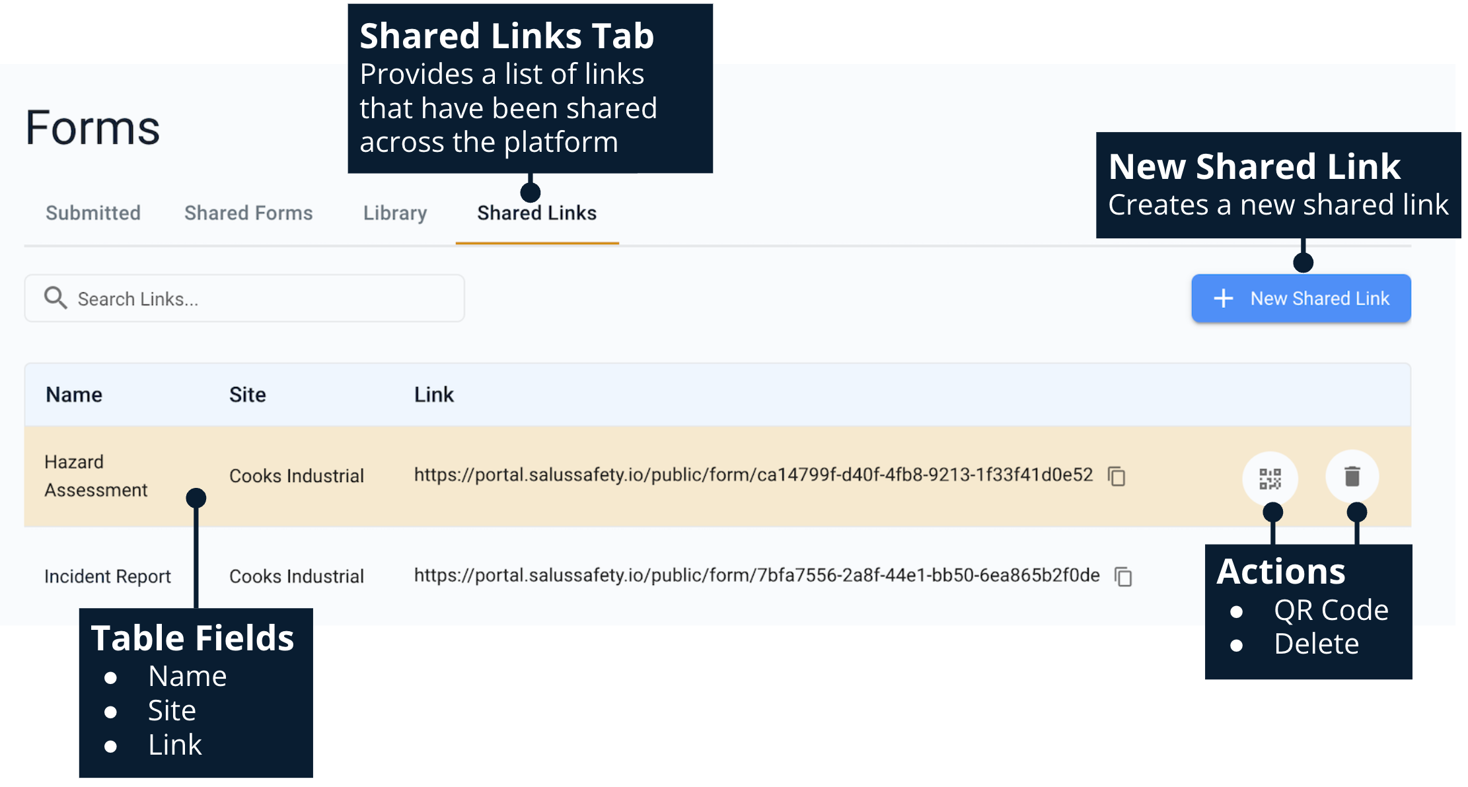Open the Incident Report public form URL
The height and width of the screenshot is (787, 1468).
[756, 576]
